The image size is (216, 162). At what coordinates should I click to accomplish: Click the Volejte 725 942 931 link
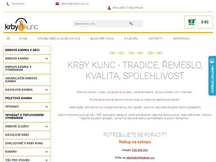[x=140, y=150]
